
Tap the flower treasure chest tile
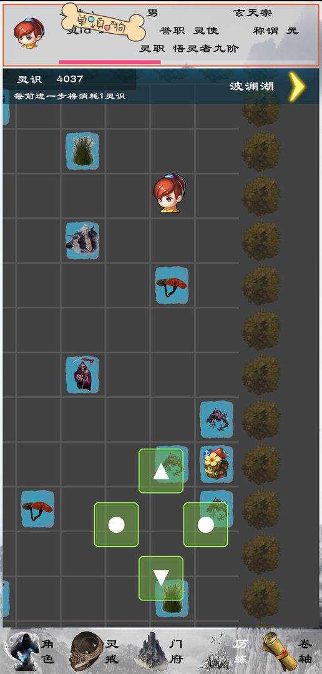217,464
